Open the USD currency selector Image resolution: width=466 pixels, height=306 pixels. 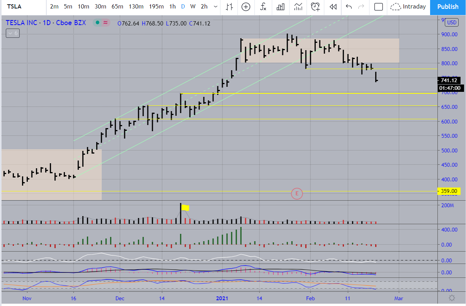(x=451, y=22)
